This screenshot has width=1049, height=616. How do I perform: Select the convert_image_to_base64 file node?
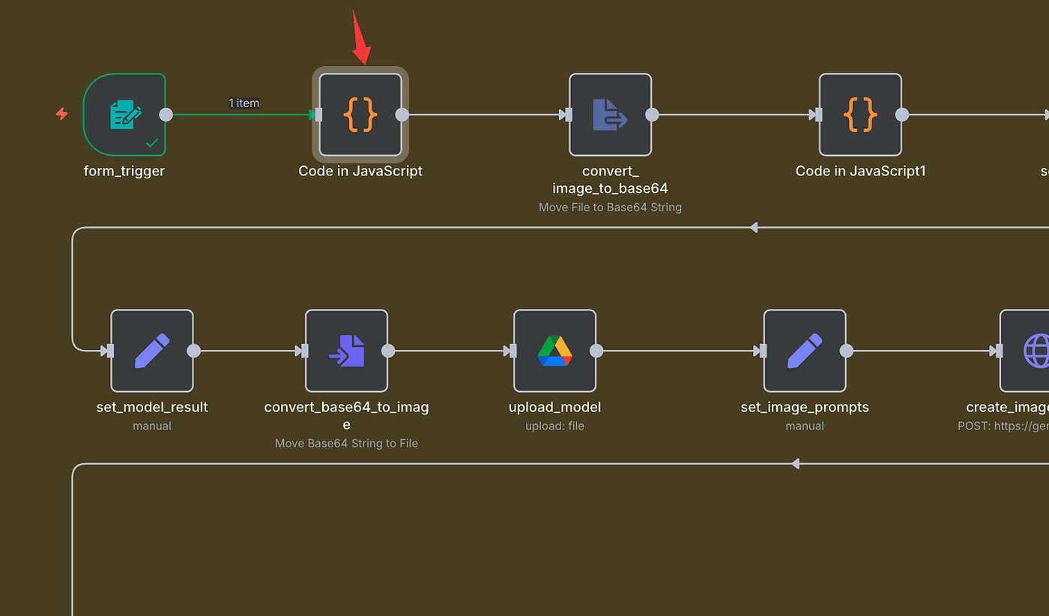[x=610, y=115]
